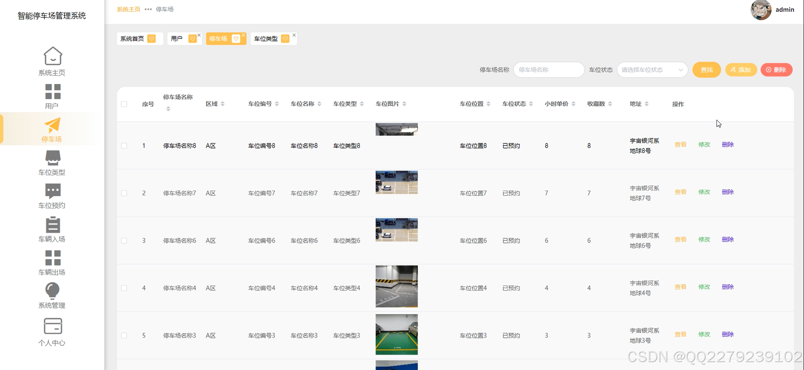
Task: Open the 用户 grid icon in sidebar
Action: 53,92
